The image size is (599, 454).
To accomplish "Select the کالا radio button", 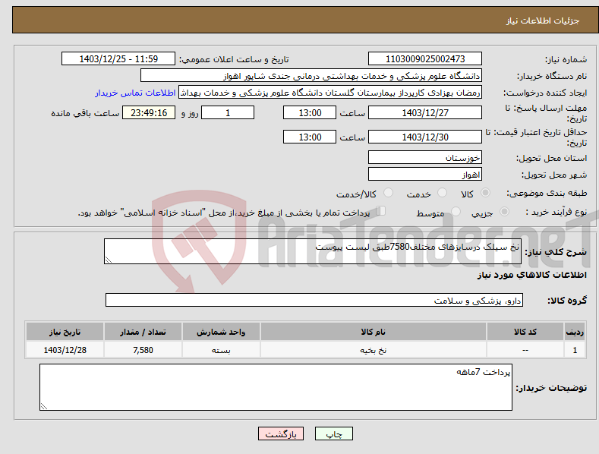I will 485,193.
